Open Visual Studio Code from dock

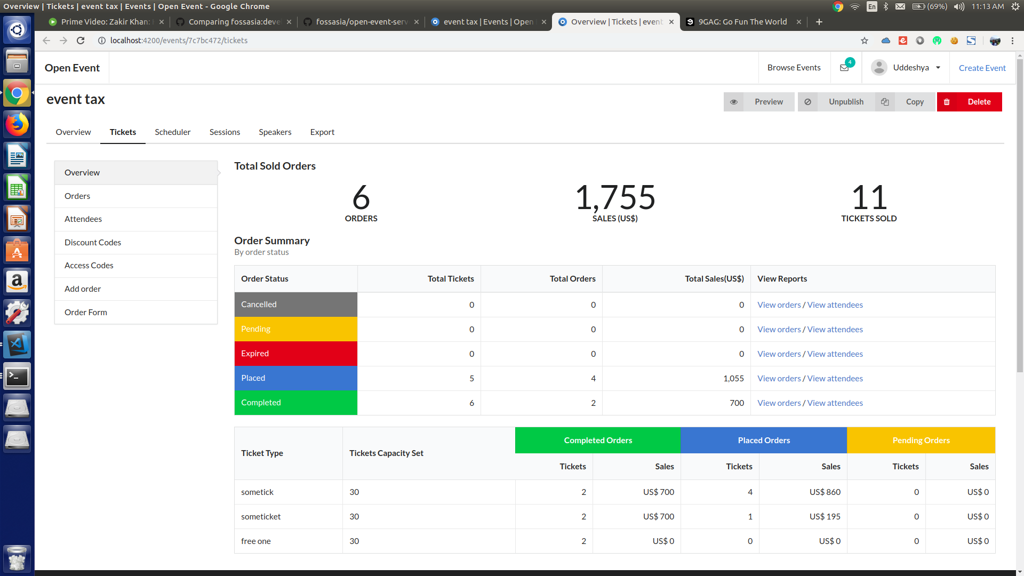click(x=17, y=345)
